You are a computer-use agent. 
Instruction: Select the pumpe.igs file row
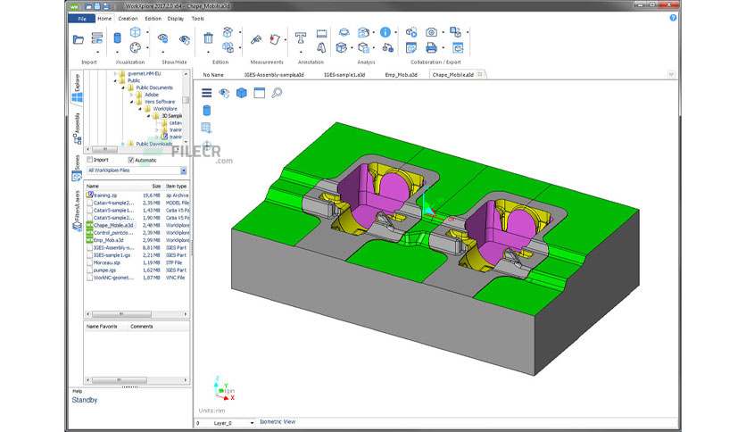(x=137, y=270)
